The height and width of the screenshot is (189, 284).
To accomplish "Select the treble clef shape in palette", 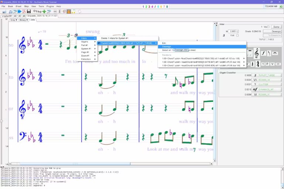I will coord(257,53).
